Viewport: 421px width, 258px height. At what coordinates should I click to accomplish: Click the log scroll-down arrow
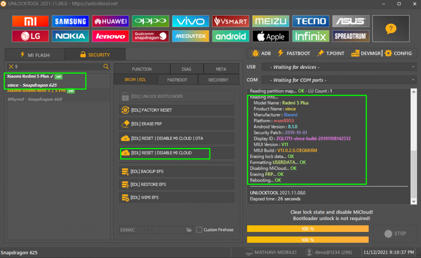414,201
